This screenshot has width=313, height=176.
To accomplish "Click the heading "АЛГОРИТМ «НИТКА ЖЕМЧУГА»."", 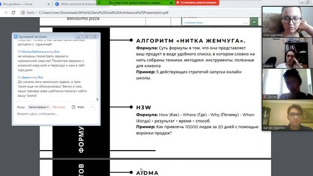I will [191, 41].
